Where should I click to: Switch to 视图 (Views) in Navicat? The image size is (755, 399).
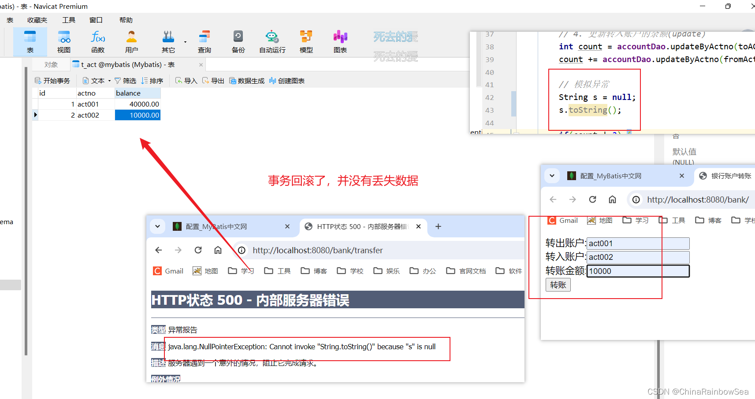point(63,41)
